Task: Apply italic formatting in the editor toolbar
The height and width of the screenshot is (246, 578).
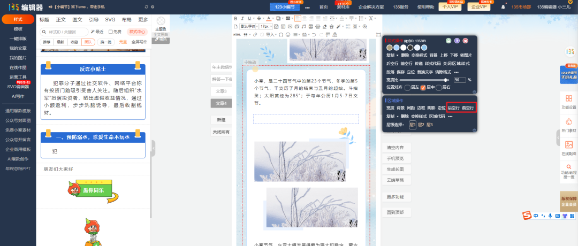Action: 242,18
